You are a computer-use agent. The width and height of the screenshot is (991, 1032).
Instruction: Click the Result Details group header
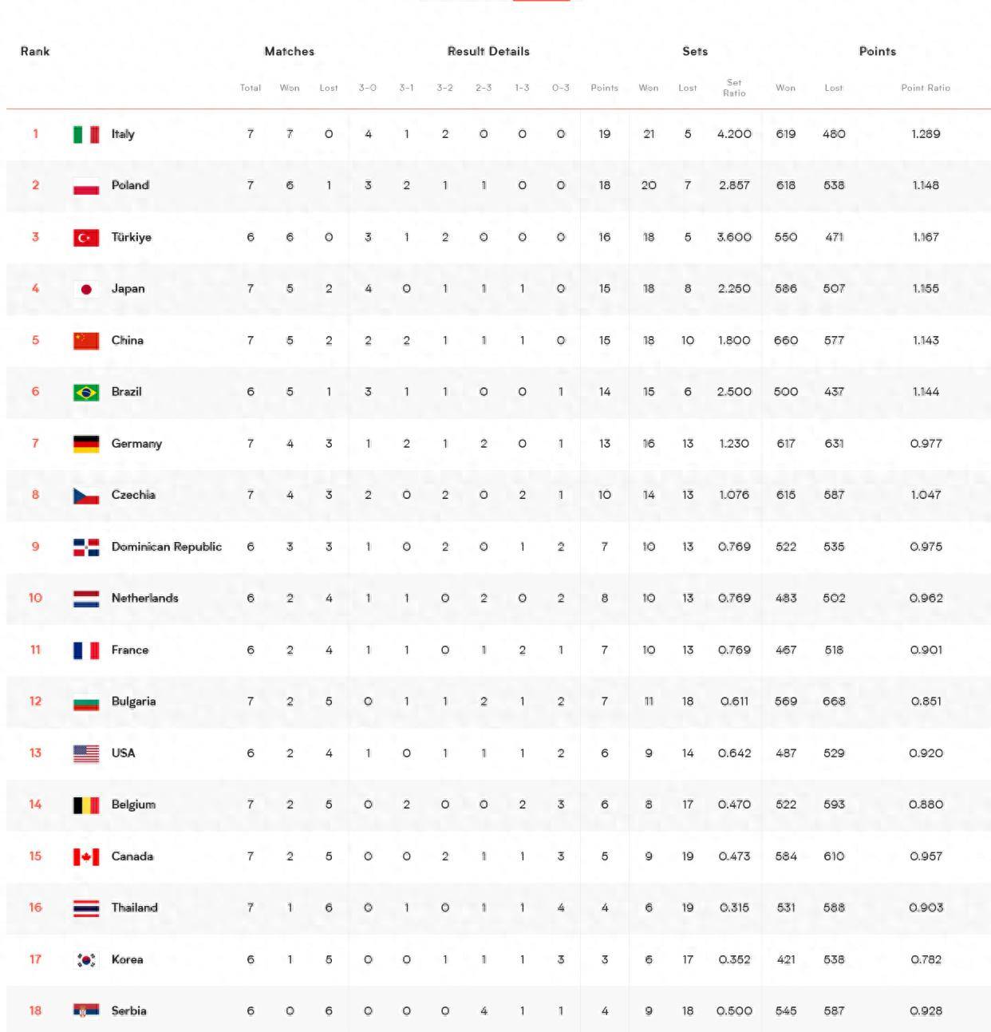tap(488, 51)
